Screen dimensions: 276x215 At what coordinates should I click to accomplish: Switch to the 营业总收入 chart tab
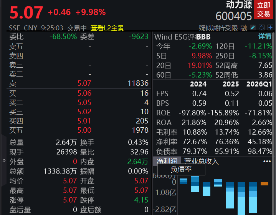pos(202,161)
